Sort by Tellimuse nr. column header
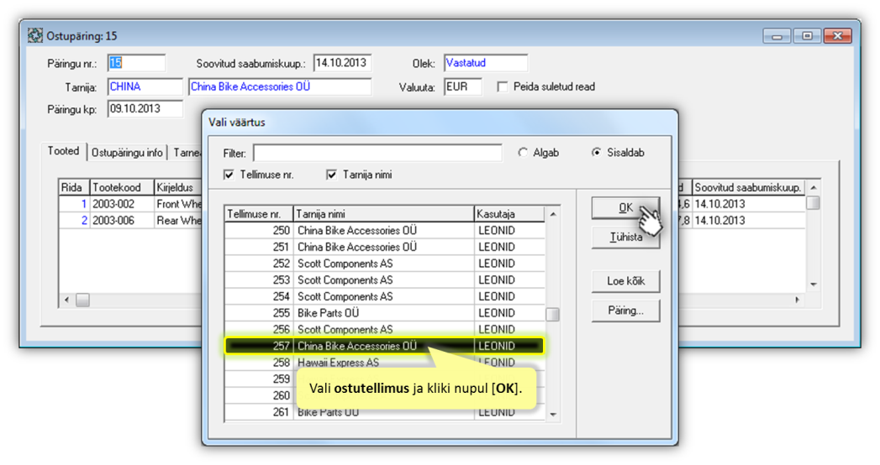880x465 pixels. coord(259,214)
